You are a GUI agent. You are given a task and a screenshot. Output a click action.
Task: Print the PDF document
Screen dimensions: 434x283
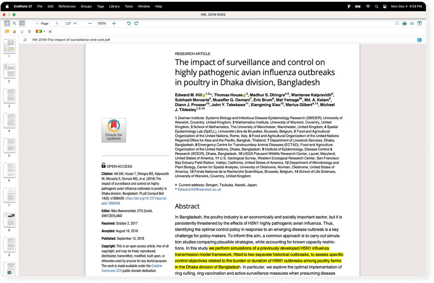[x=405, y=23]
